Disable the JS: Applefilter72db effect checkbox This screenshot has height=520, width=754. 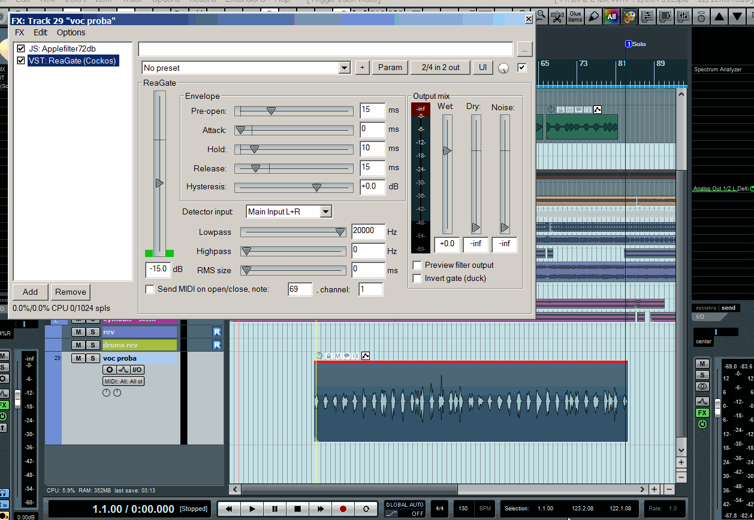coord(22,49)
